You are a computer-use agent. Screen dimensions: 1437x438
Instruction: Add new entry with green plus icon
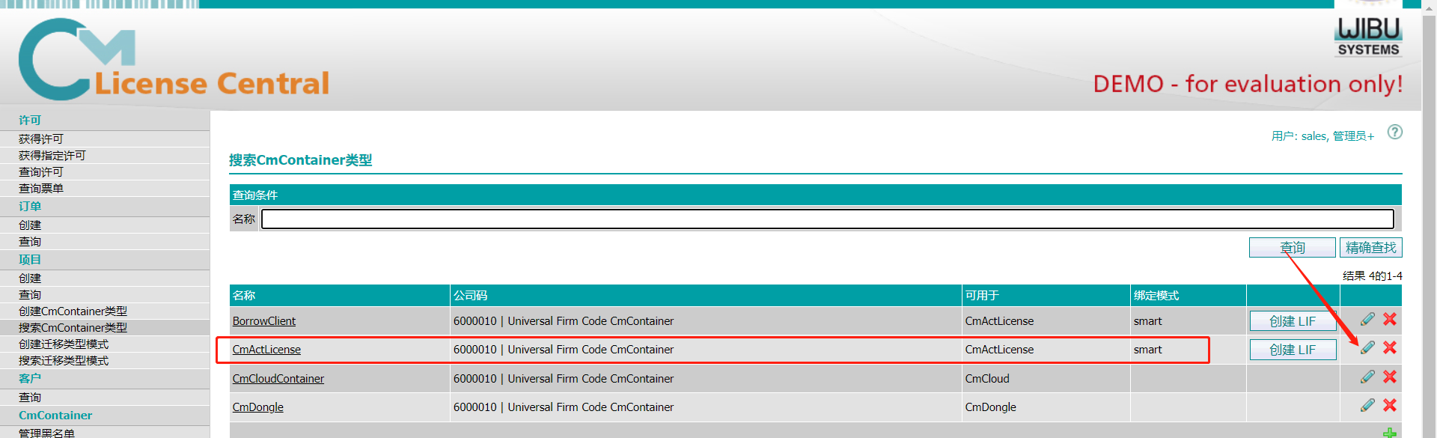(x=1389, y=433)
